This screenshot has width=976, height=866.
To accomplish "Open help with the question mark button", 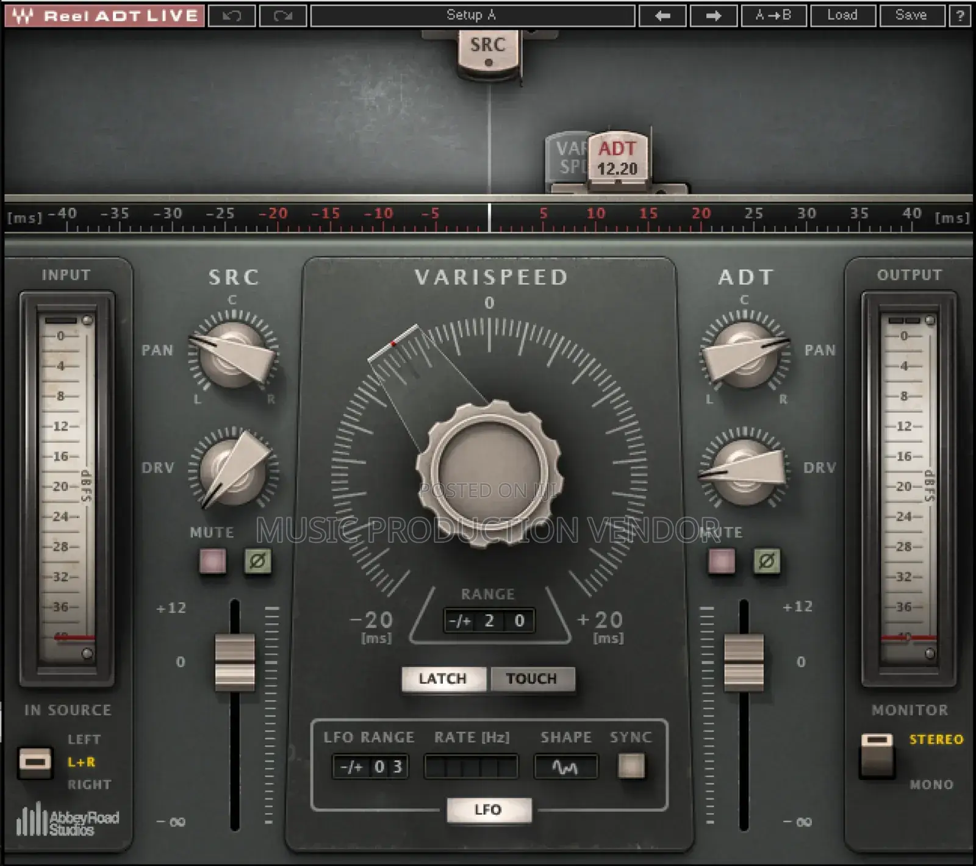I will (960, 16).
